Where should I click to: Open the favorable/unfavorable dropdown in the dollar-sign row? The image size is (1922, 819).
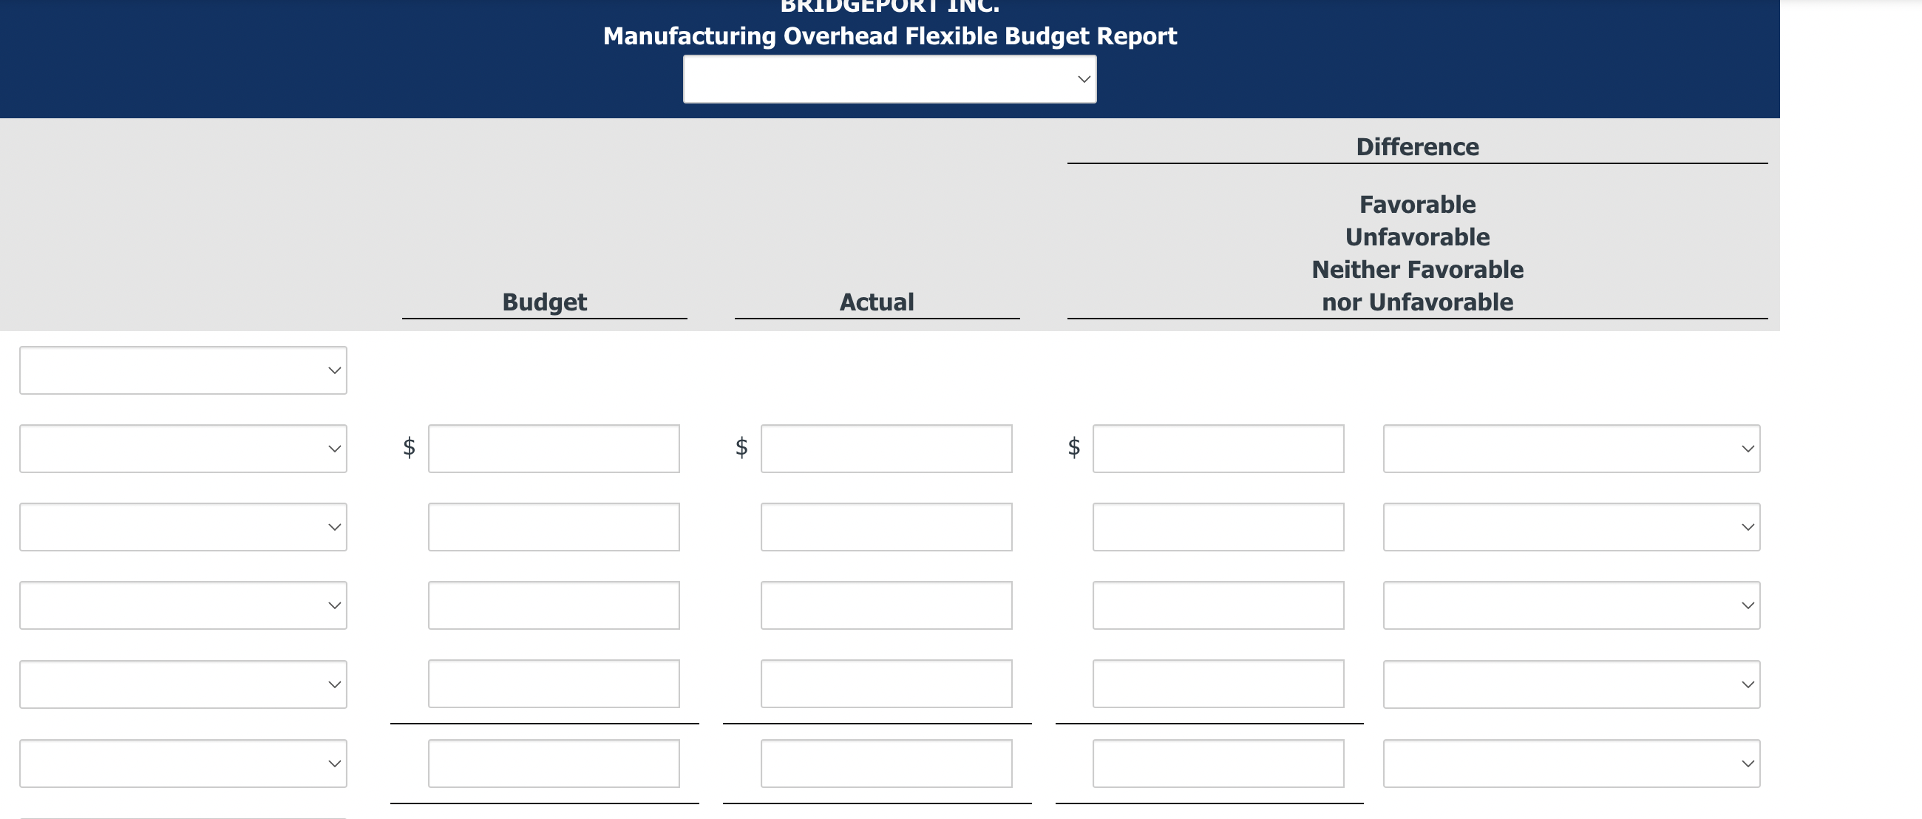[1572, 448]
